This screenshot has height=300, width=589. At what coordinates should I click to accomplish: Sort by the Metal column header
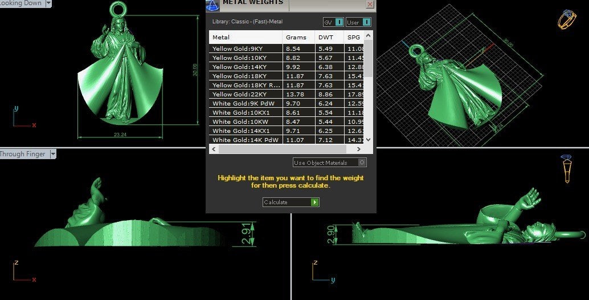246,37
